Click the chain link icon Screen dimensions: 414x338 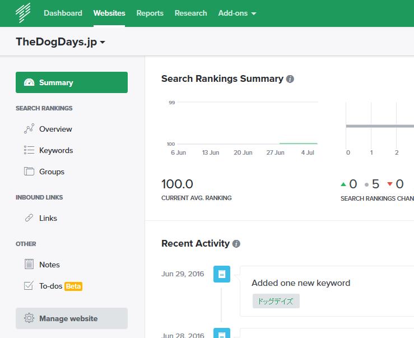pyautogui.click(x=29, y=217)
